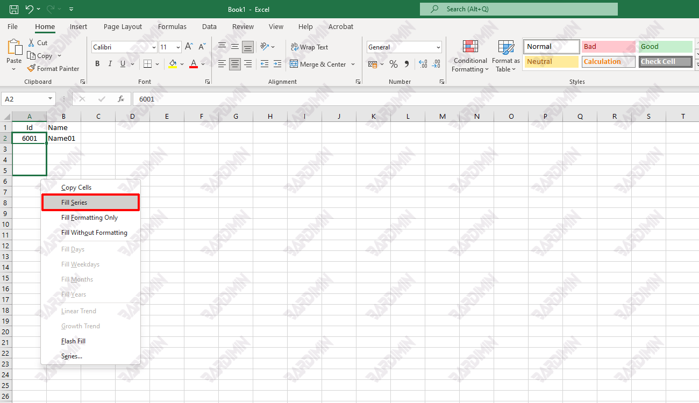Click the Format Painter brush icon
This screenshot has height=403, width=699.
[x=31, y=68]
